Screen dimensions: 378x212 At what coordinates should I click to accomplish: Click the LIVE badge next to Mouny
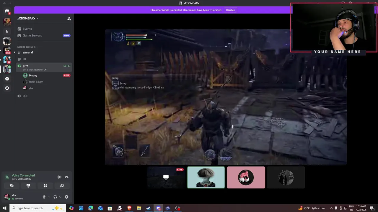[67, 75]
